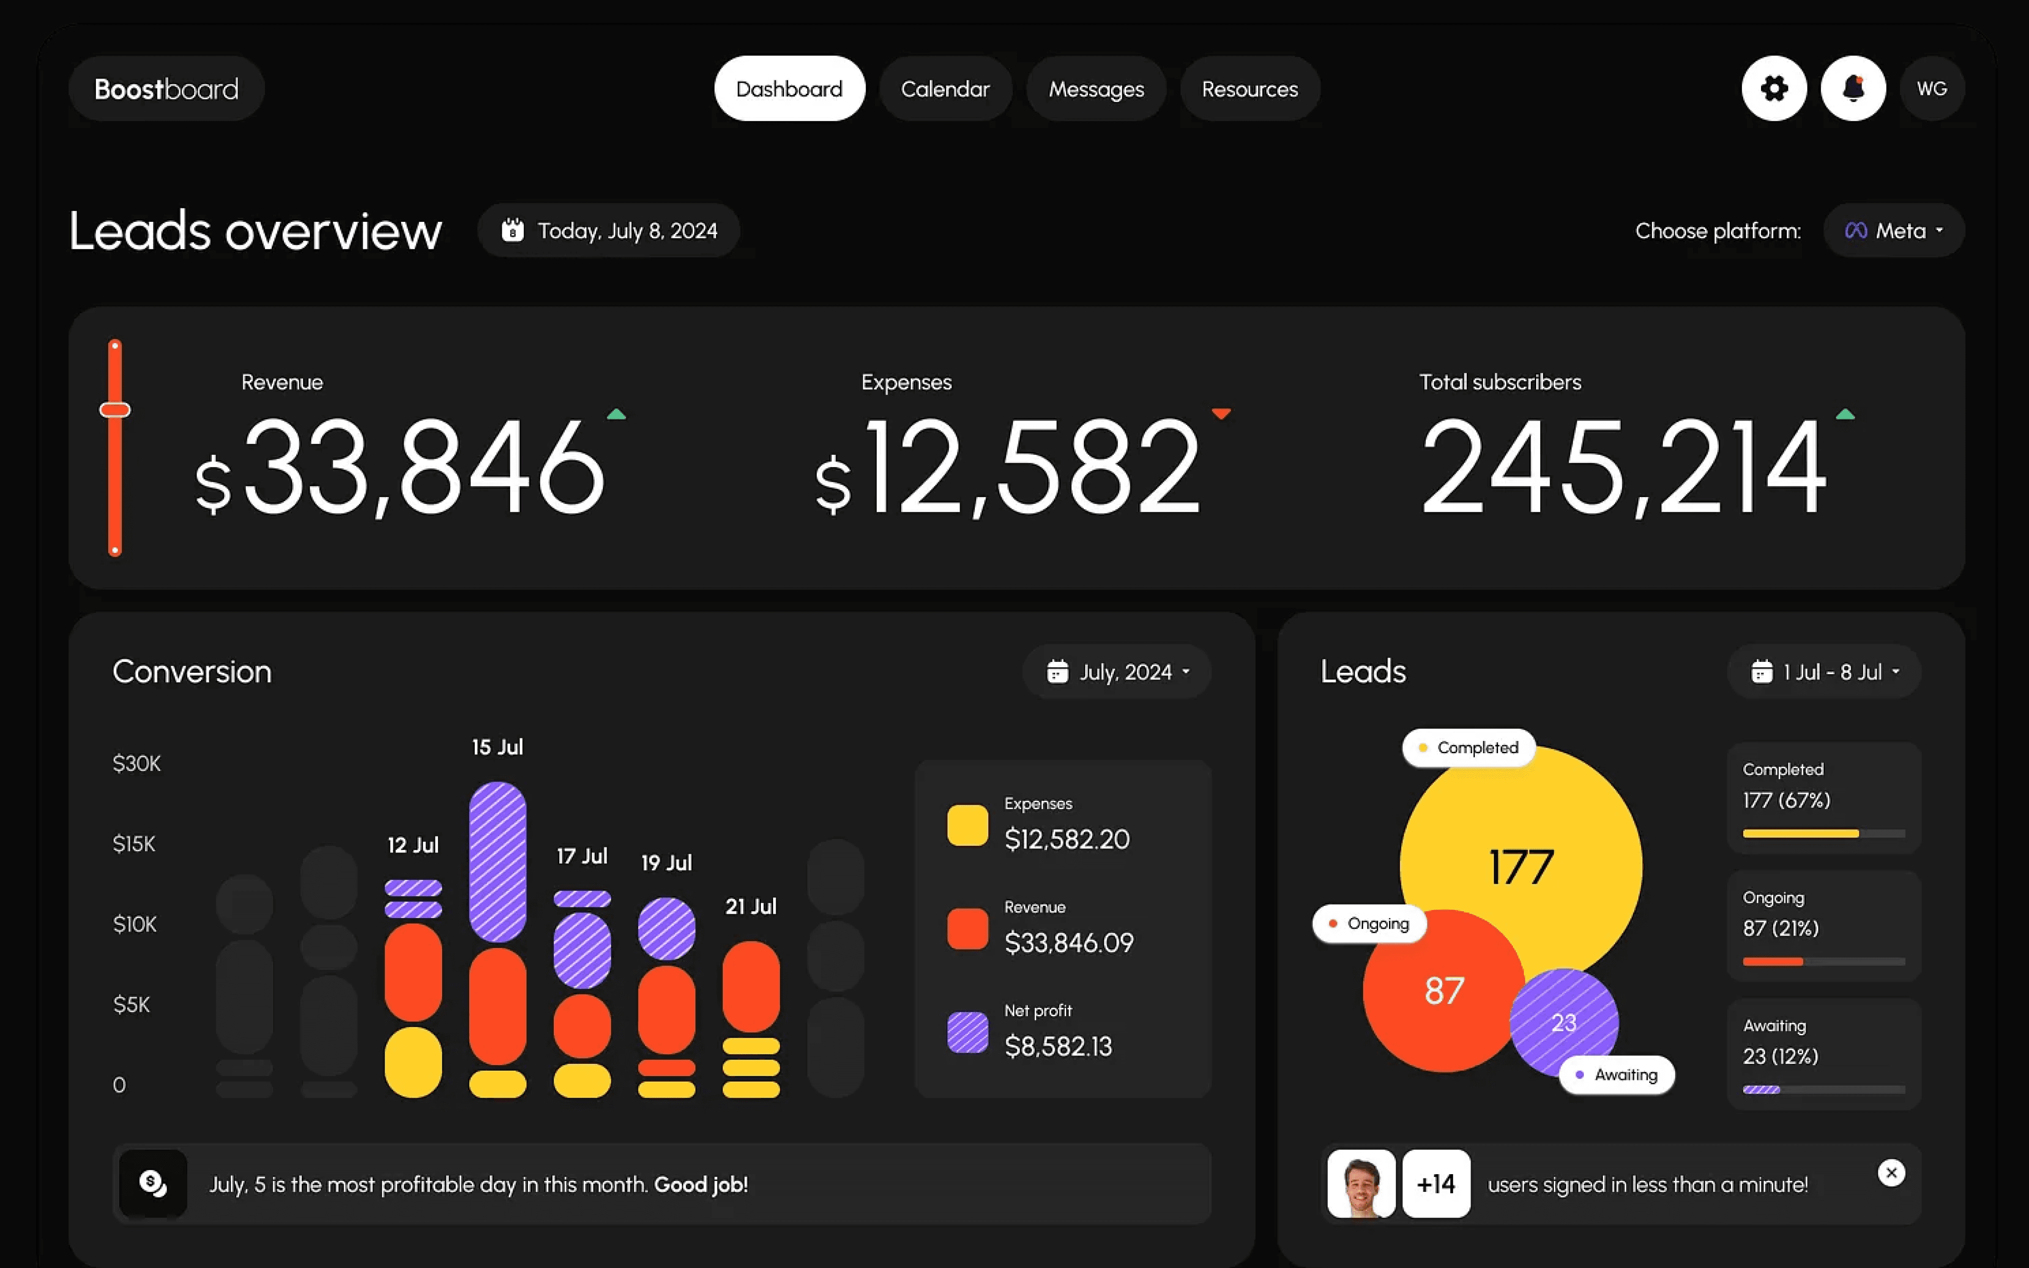This screenshot has height=1268, width=2029.
Task: Click the calendar icon beside Today's date
Action: click(x=512, y=230)
